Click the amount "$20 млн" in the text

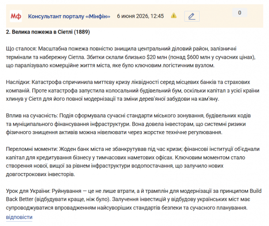tap(157, 57)
